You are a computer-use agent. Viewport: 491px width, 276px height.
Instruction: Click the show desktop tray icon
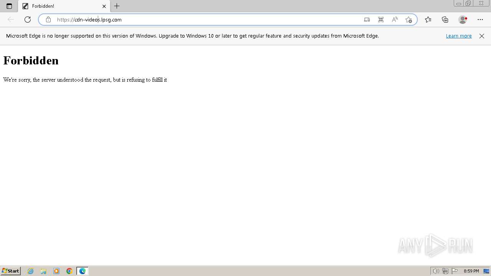(x=486, y=271)
